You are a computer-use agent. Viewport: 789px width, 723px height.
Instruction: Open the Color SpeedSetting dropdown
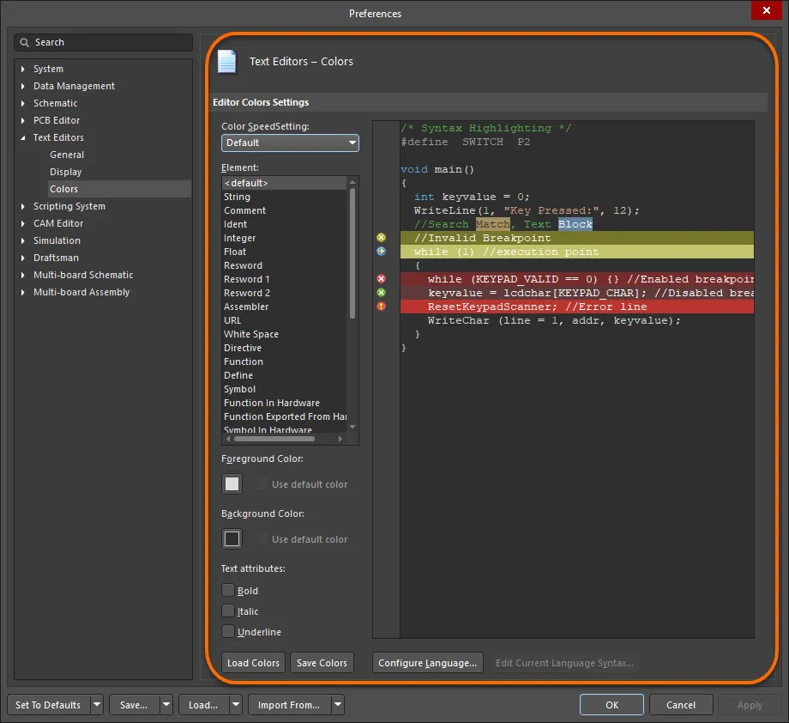[352, 143]
